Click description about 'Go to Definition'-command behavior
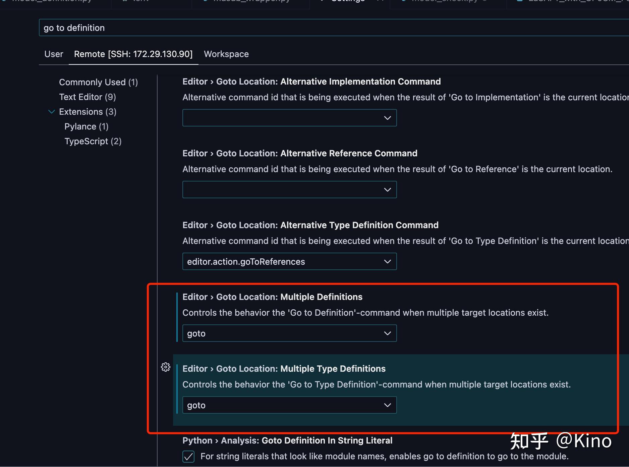This screenshot has height=467, width=629. tap(365, 313)
